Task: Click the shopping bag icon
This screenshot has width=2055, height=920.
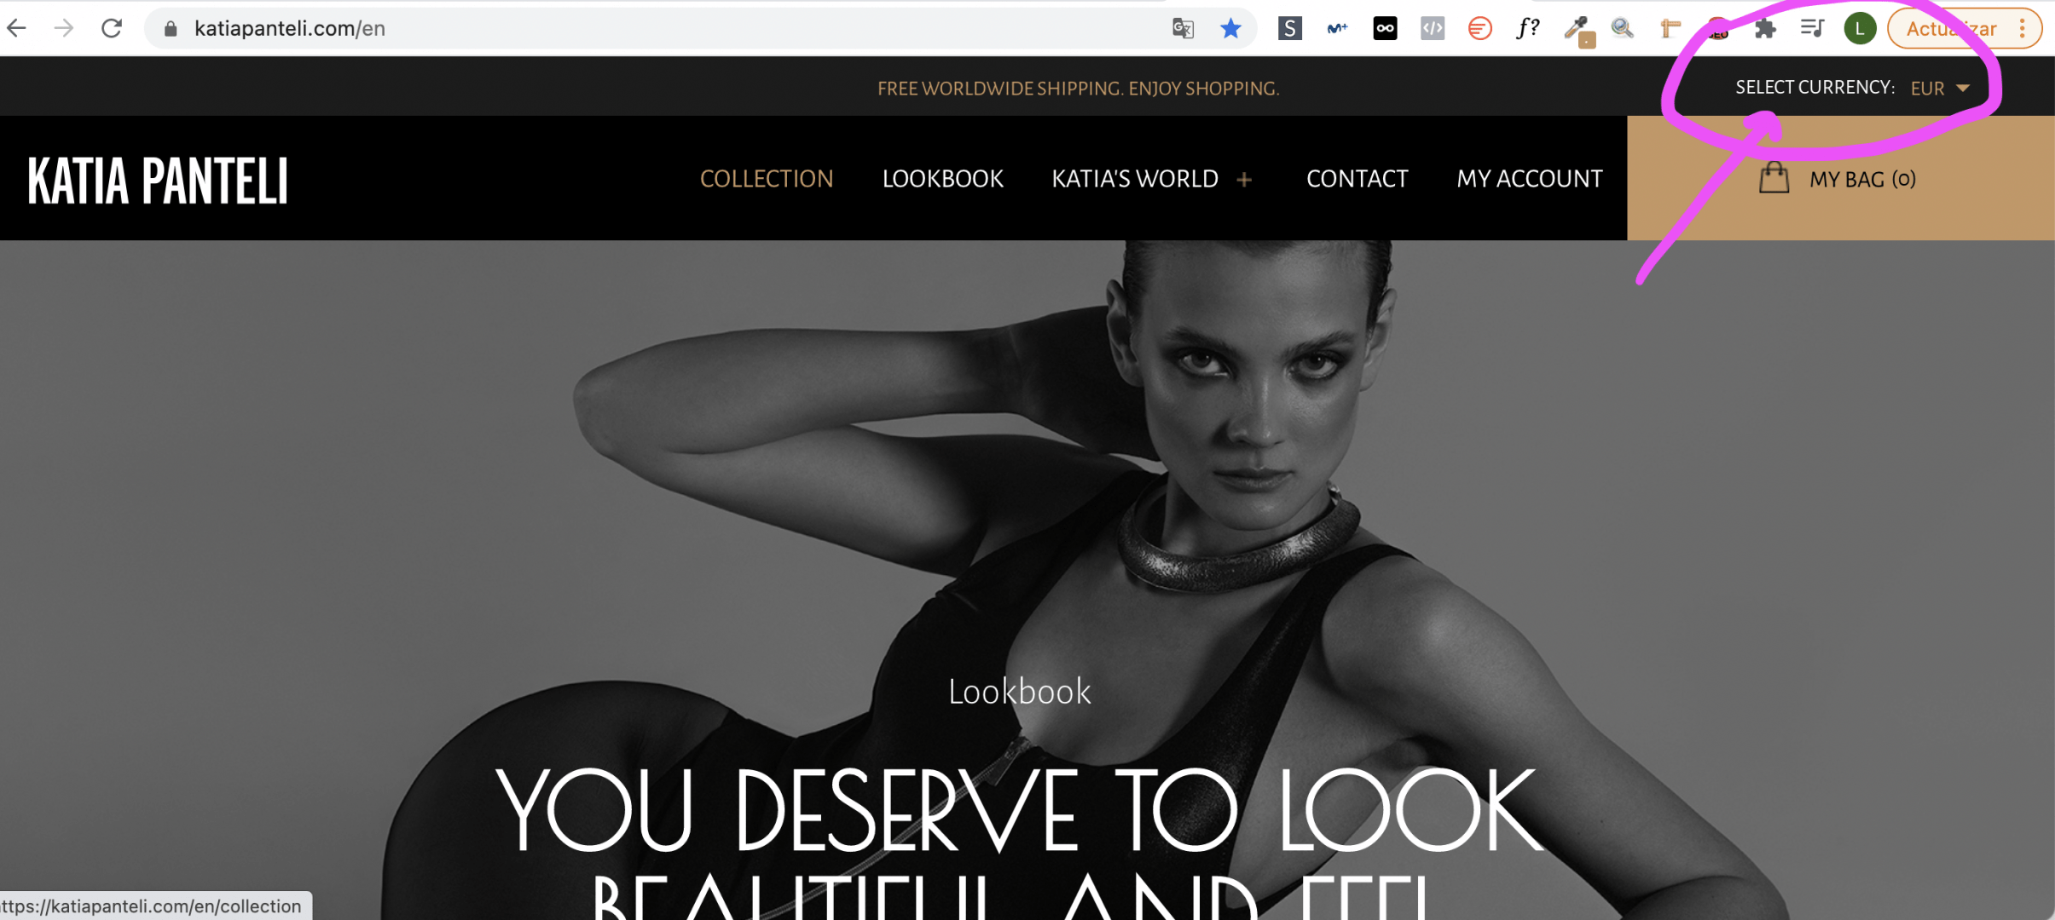Action: tap(1774, 177)
